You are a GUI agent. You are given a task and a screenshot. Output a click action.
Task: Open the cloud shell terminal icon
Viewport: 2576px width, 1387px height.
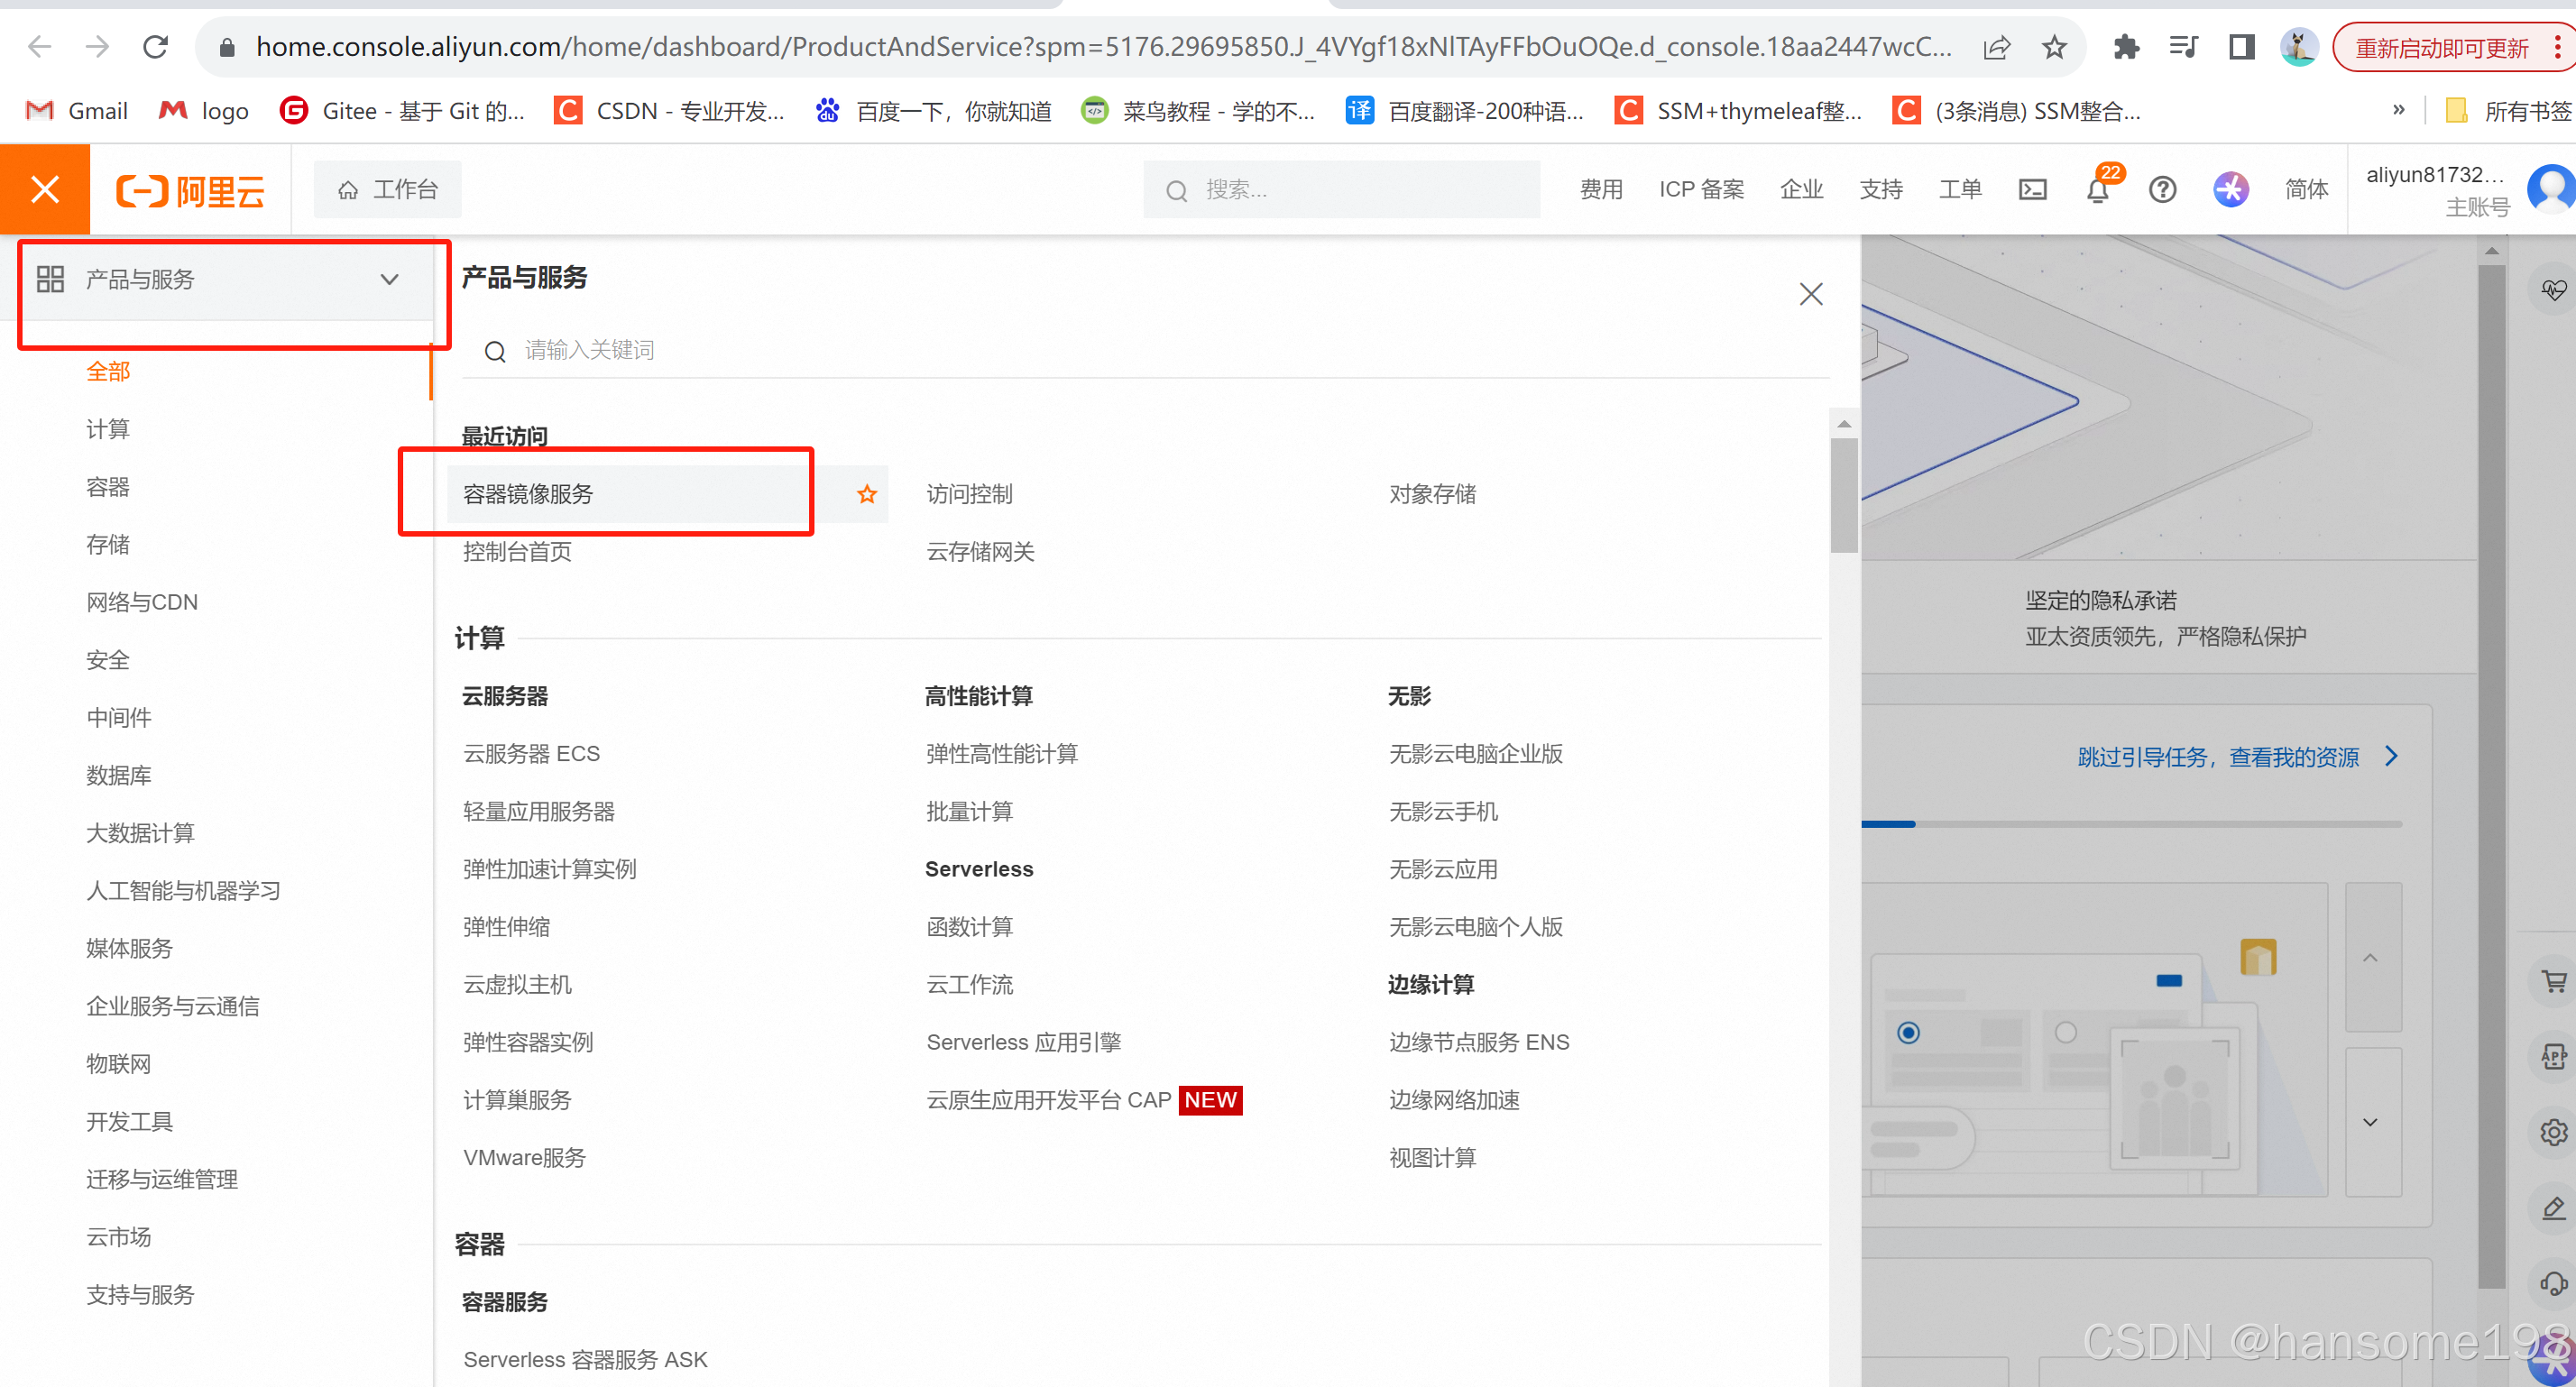click(2033, 189)
